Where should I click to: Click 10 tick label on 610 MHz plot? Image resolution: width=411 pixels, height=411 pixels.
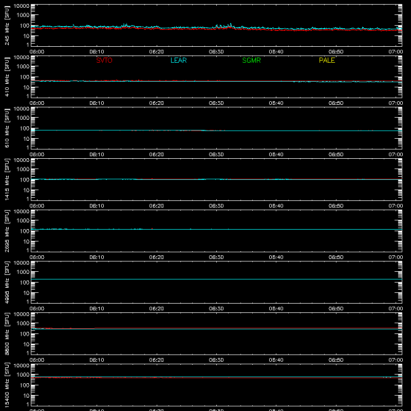pos(26,139)
